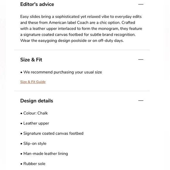Viewport: 170px width, 170px height.
Task: Click the Man-made leather lining item
Action: [44, 154]
